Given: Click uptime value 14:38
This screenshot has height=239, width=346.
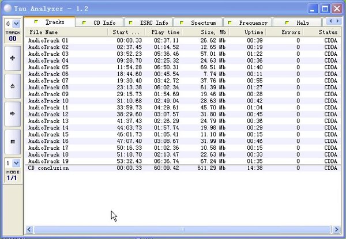Looking at the screenshot, I should [255, 168].
